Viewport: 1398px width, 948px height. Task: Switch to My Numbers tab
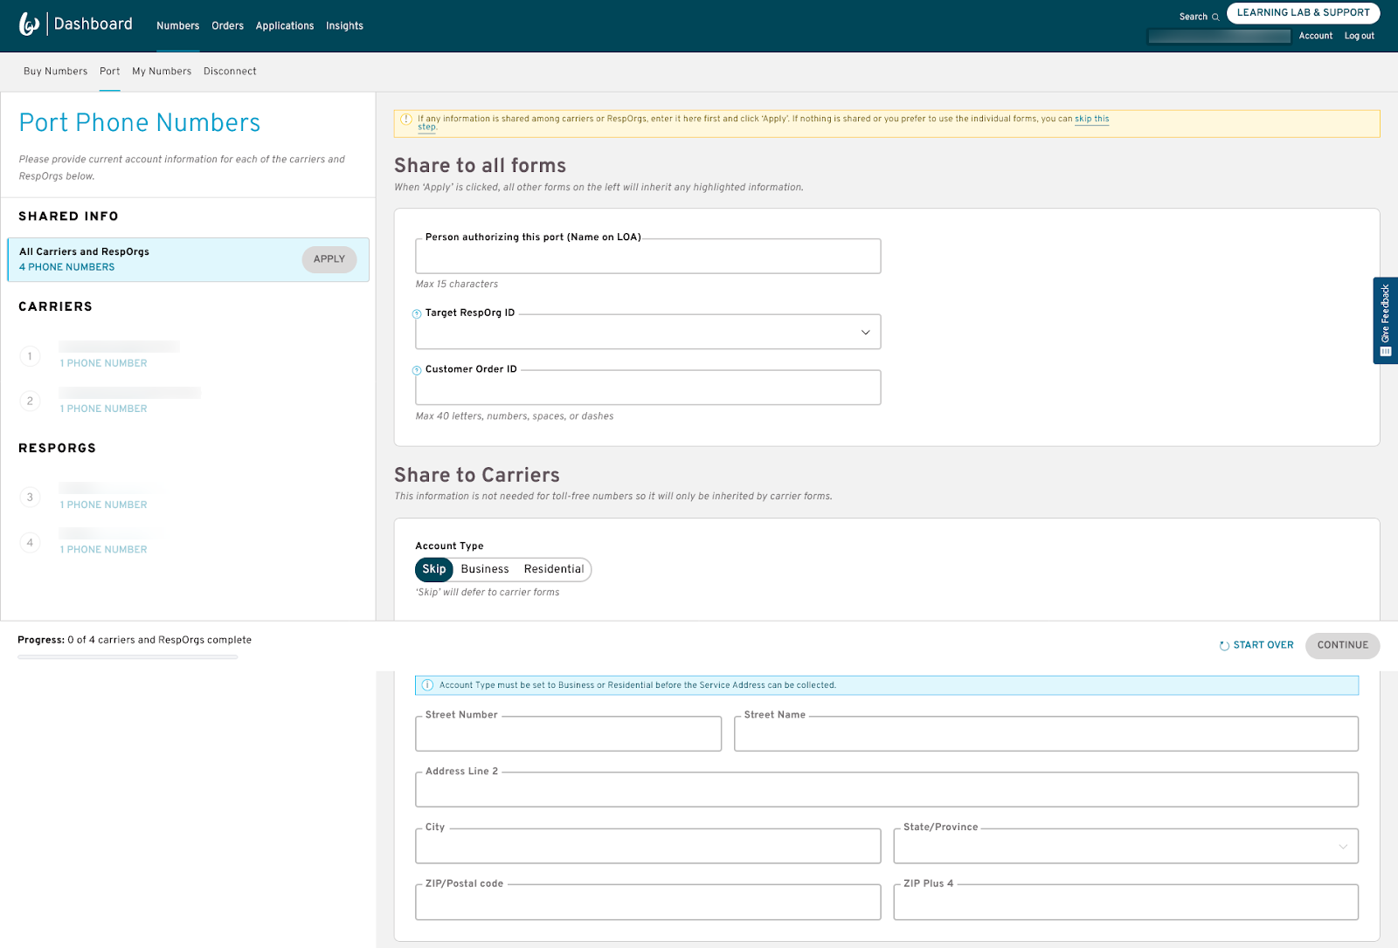162,72
